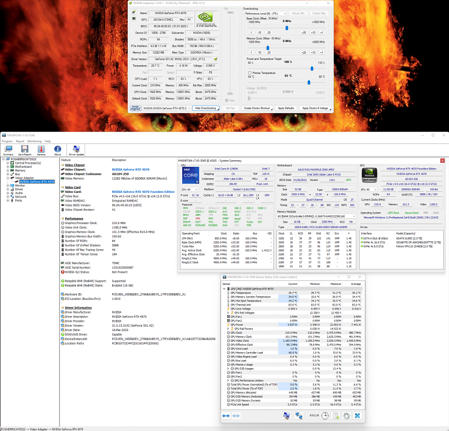Toggle the Priorize Temperature checkbox
The image size is (449, 431).
click(250, 73)
